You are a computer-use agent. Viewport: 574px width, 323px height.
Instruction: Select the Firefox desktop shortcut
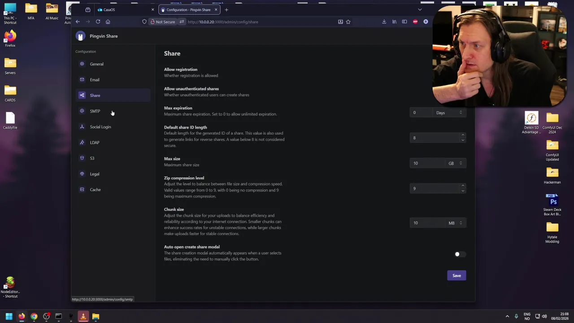point(10,39)
